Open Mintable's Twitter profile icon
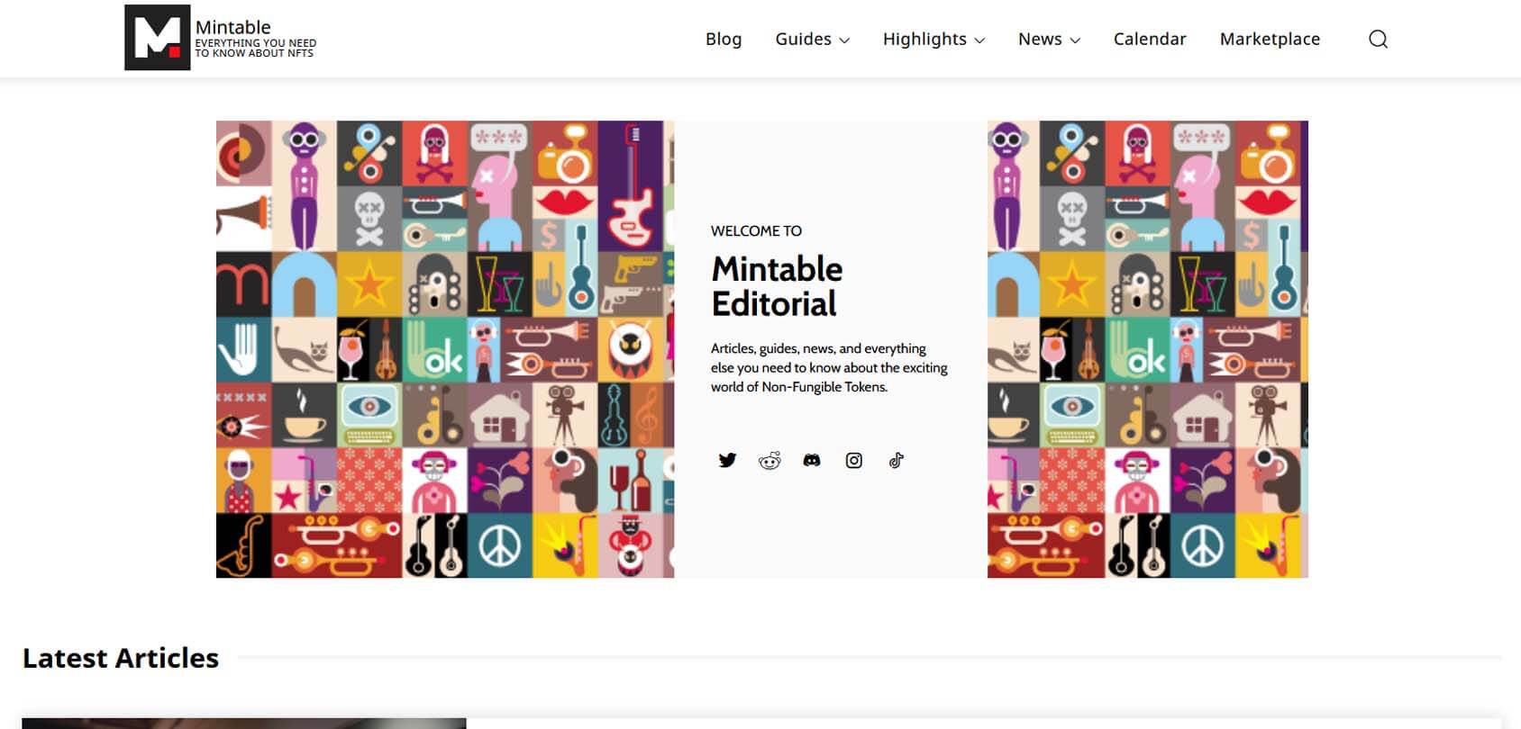1521x729 pixels. (727, 460)
